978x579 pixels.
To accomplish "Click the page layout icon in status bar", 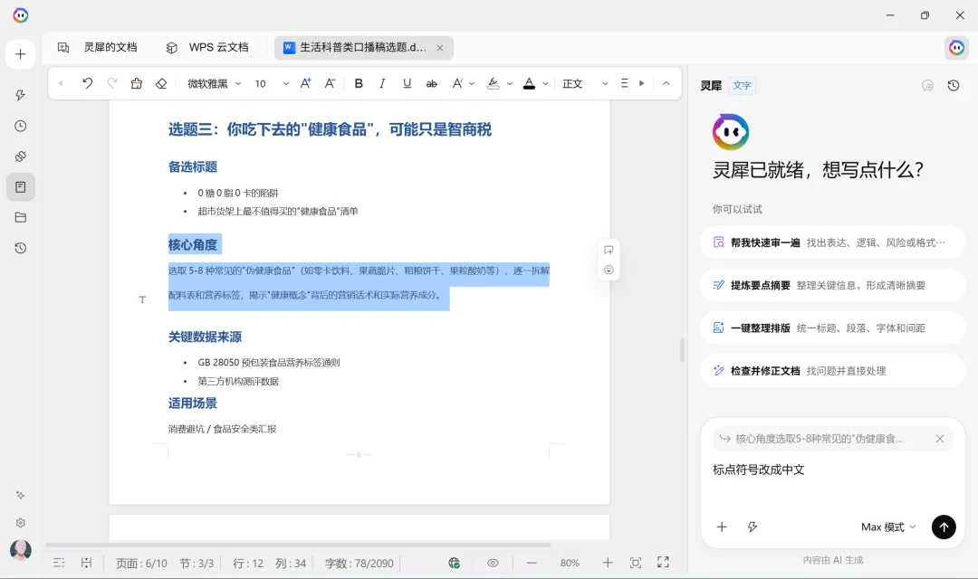I will coord(87,563).
